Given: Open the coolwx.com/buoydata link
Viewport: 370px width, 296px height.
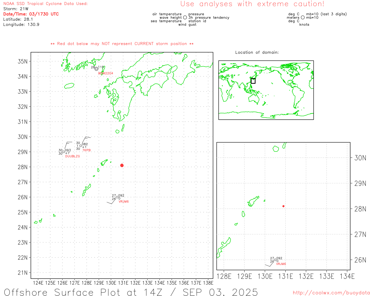Looking at the screenshot, I should coord(331,293).
